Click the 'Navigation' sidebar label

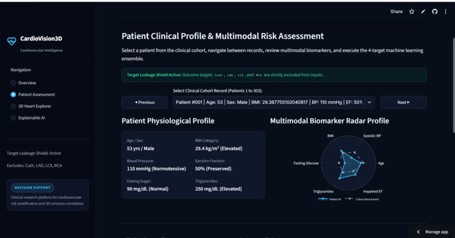click(20, 70)
